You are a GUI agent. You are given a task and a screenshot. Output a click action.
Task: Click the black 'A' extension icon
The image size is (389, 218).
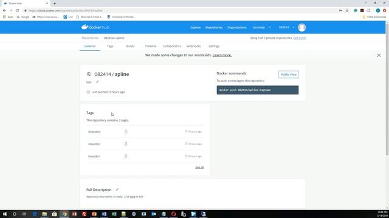coord(362,11)
